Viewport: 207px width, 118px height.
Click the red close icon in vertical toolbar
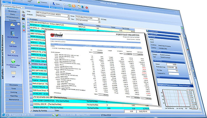coord(24,30)
